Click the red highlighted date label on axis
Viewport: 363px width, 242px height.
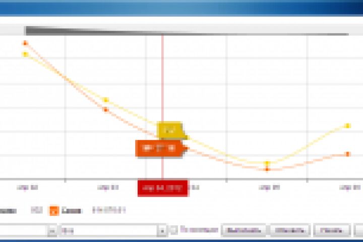pos(163,188)
